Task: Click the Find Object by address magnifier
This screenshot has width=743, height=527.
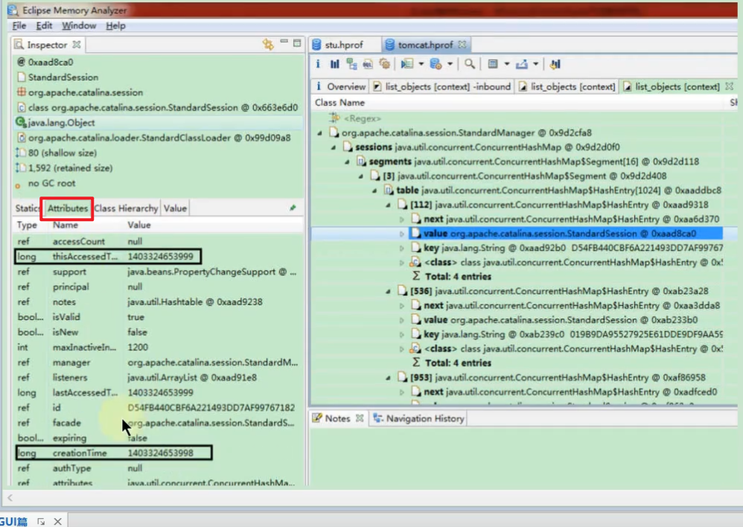Action: [469, 64]
